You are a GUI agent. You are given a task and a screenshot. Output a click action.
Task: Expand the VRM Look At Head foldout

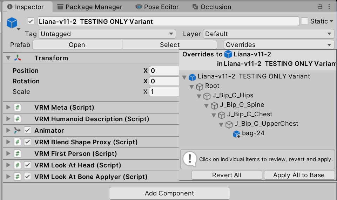click(x=8, y=165)
